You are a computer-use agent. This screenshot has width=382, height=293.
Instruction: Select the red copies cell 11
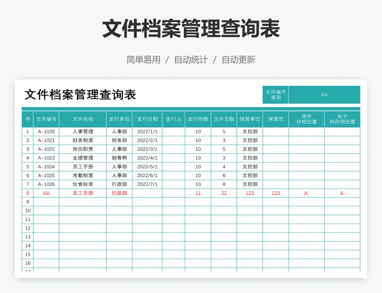198,193
